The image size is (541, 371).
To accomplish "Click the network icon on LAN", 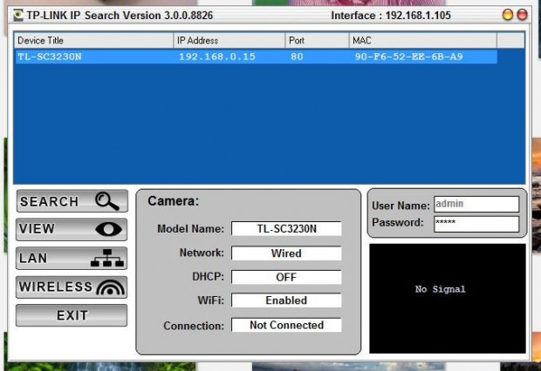I will click(108, 259).
